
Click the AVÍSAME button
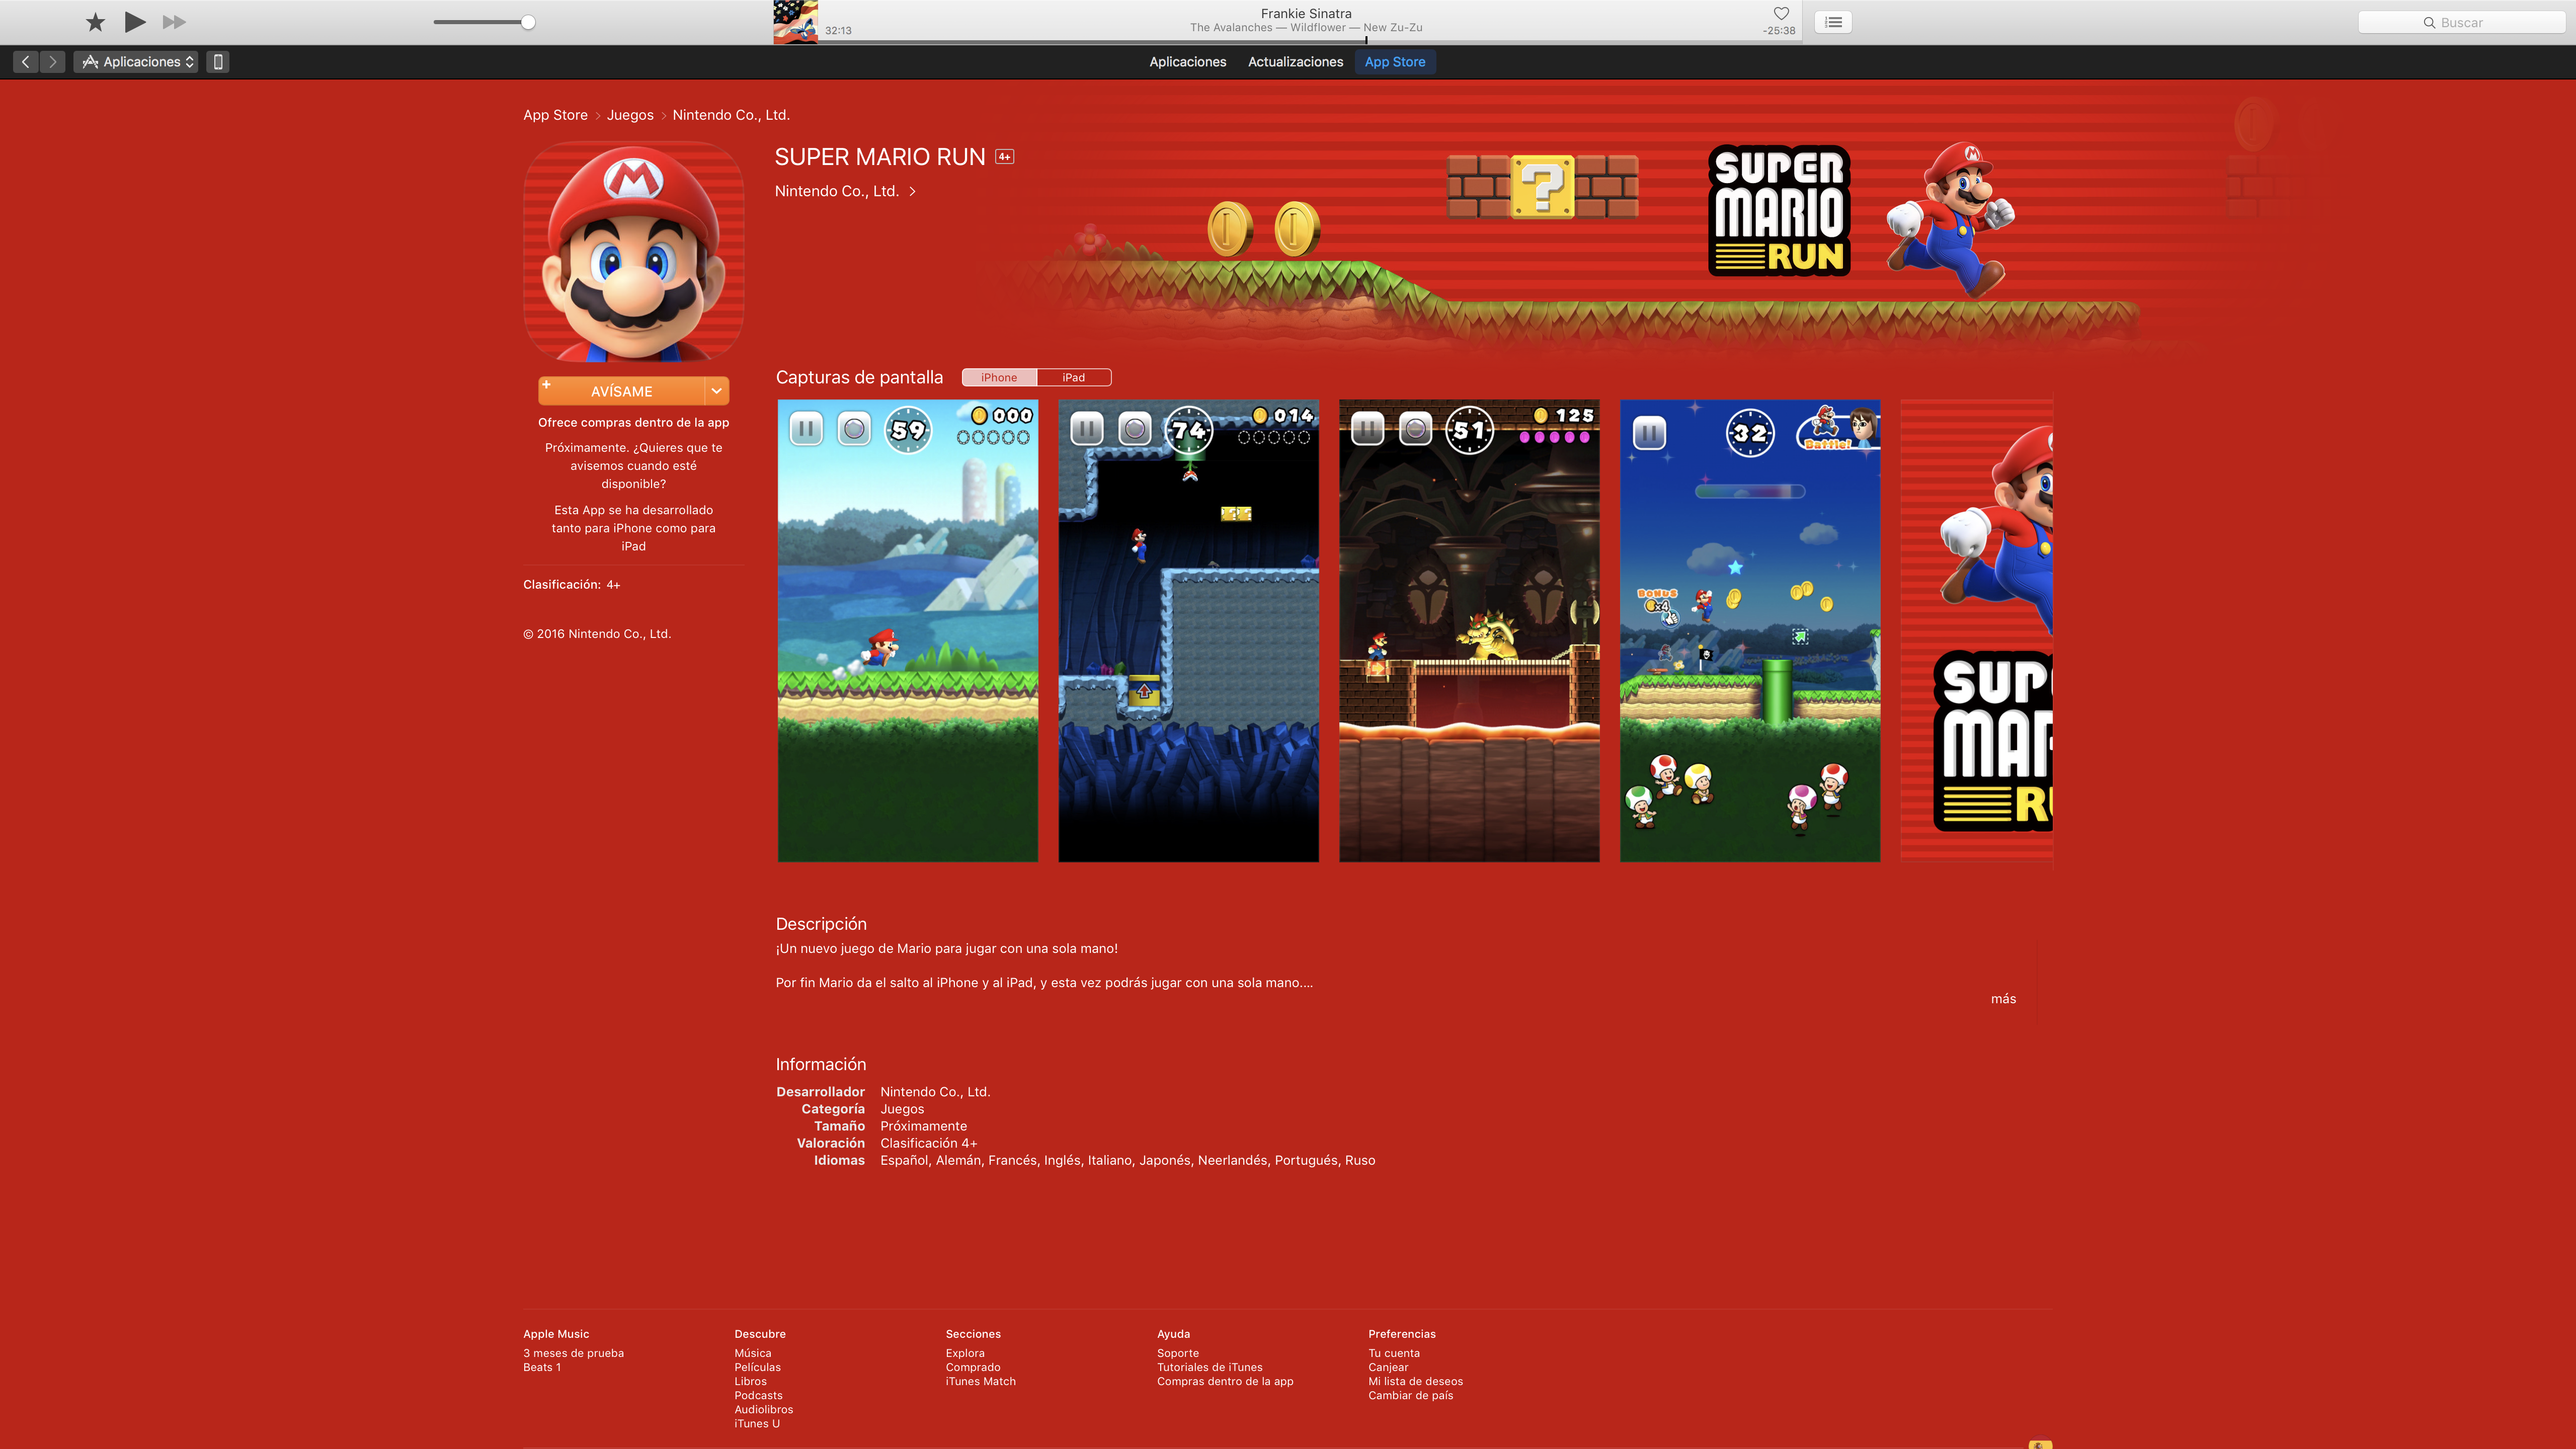621,391
